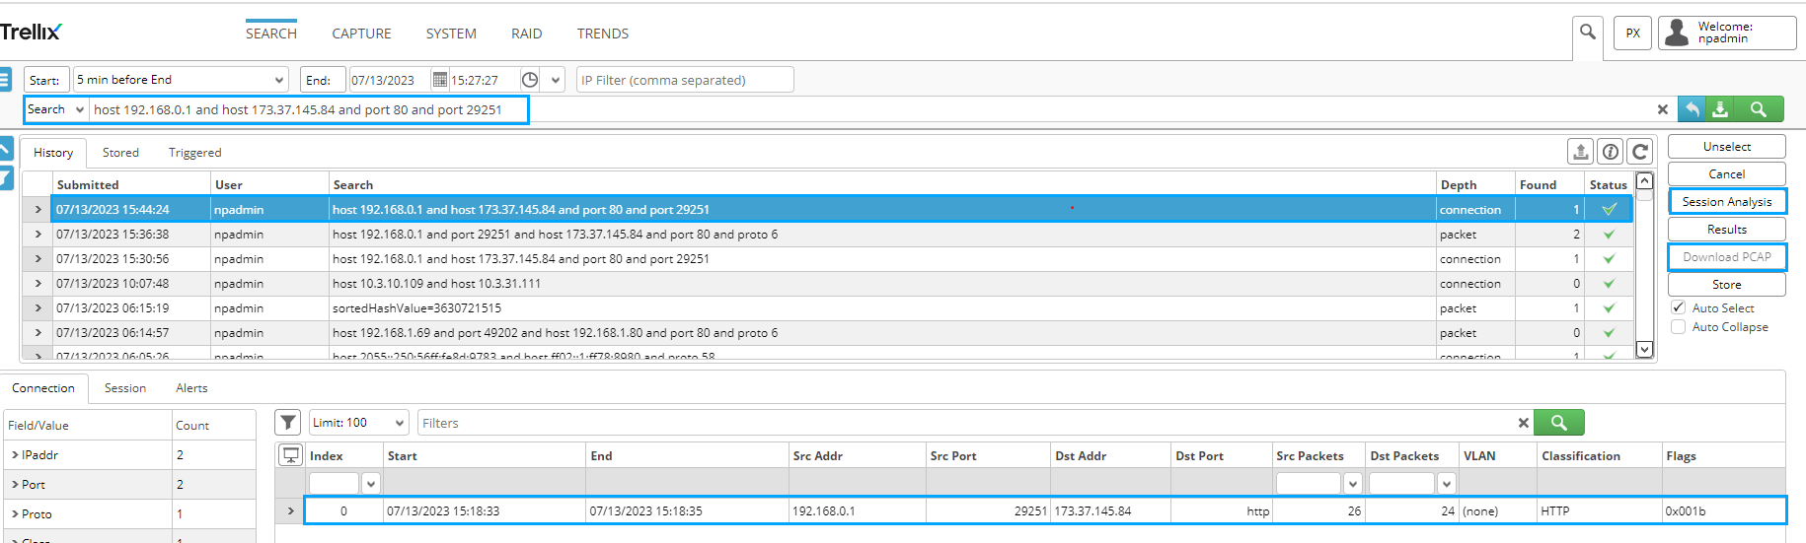The width and height of the screenshot is (1806, 543).
Task: Expand connection row index 0
Action: click(290, 510)
